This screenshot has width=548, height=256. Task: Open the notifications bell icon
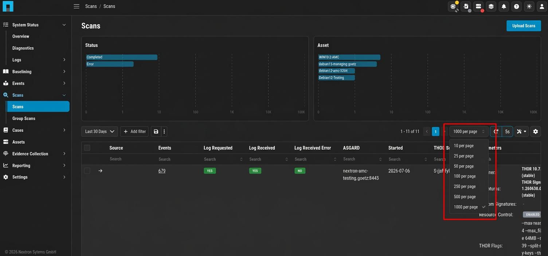(x=504, y=6)
